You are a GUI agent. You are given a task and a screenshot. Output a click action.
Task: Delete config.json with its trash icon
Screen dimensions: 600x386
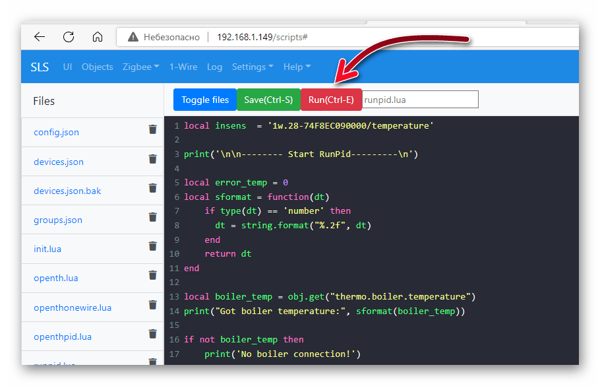pyautogui.click(x=152, y=130)
